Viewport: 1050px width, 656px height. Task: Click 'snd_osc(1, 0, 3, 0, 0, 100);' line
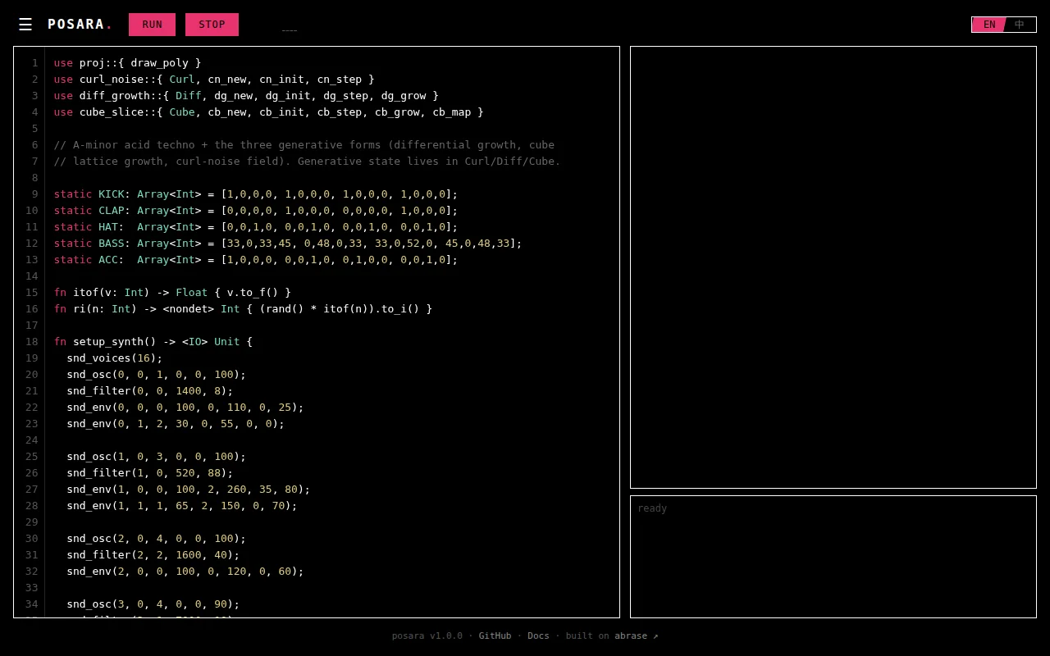tap(157, 457)
